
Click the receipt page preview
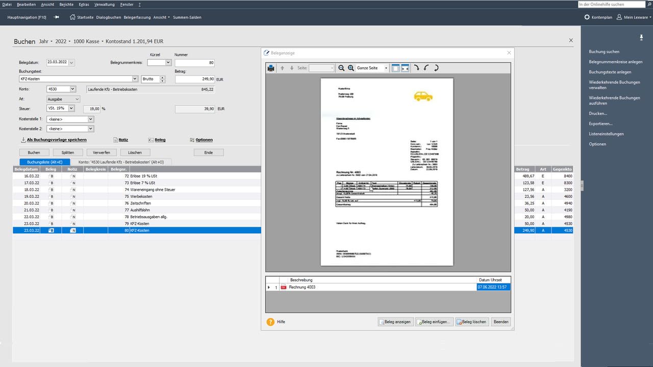point(387,172)
